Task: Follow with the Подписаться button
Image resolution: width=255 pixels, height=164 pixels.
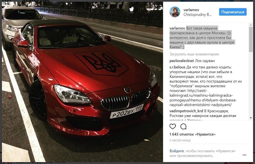Action: 233,12
